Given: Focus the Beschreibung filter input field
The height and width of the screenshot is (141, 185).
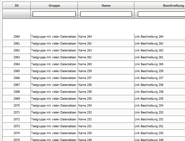Looking at the screenshot, I should [161, 14].
